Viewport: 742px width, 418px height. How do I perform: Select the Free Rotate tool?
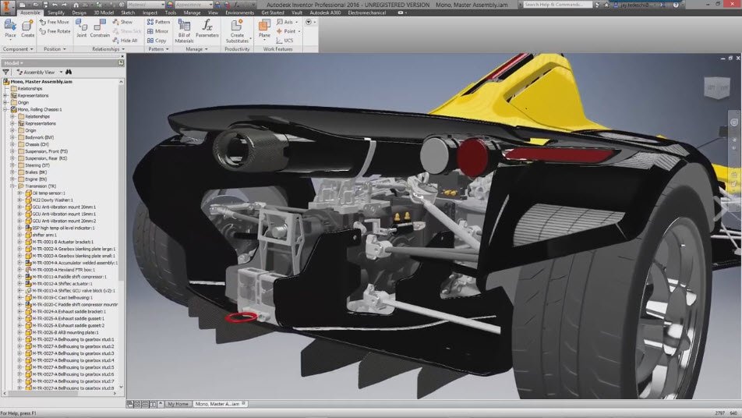coord(55,31)
